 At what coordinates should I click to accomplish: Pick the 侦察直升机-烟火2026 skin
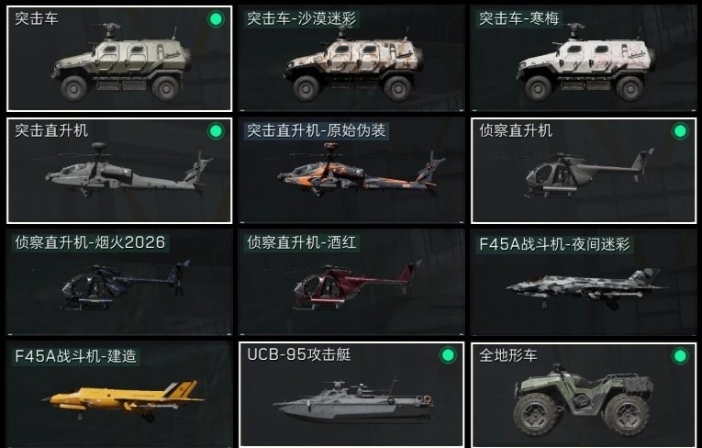coord(119,283)
